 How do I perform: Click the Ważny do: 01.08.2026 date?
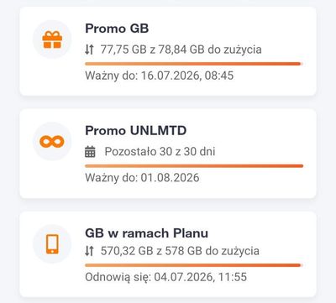142,178
